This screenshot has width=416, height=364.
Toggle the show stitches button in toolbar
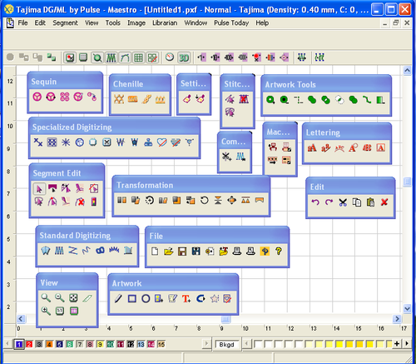111,57
